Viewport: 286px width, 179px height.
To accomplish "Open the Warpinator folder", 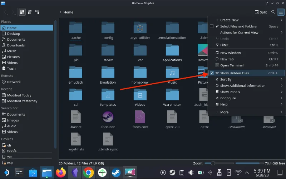I will pos(172,98).
